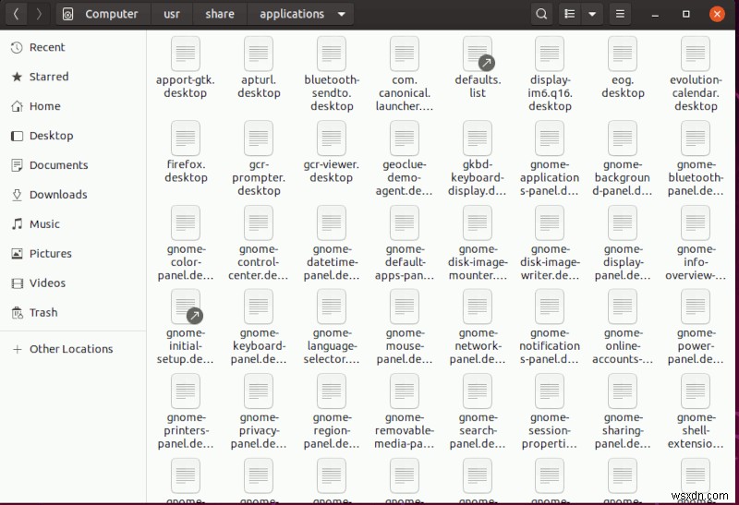This screenshot has height=505, width=739.
Task: Go forward with the right arrow button
Action: (x=39, y=14)
